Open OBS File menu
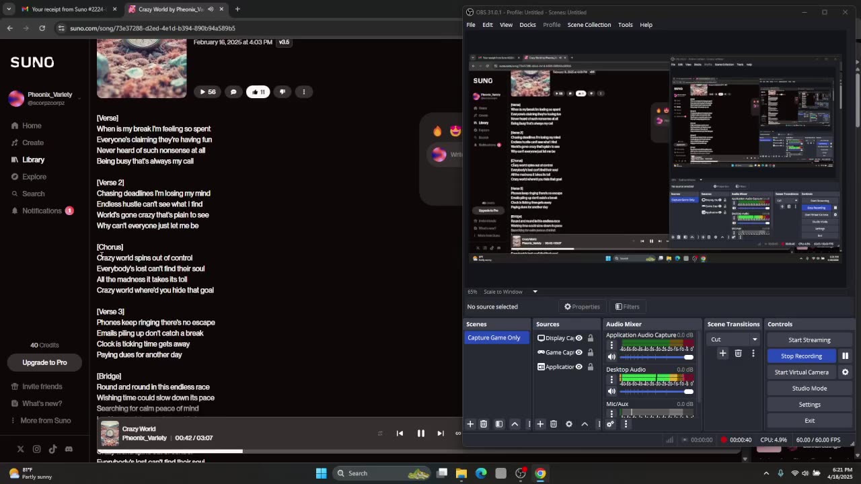This screenshot has height=484, width=861. click(471, 25)
